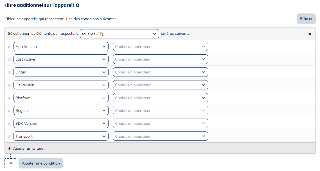Image resolution: width=320 pixels, height=171 pixels.
Task: Click the info icon beside the filter title
Action: click(x=77, y=5)
